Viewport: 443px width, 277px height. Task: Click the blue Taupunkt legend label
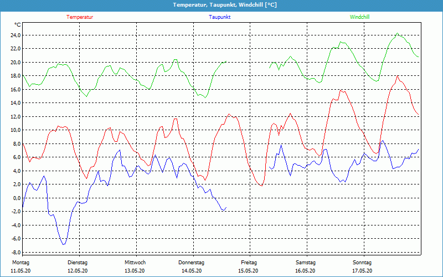click(x=219, y=17)
